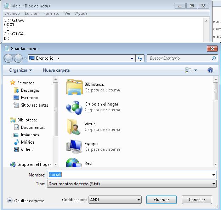Click scroll down arrow of file list
The width and height of the screenshot is (221, 210).
pos(216,164)
